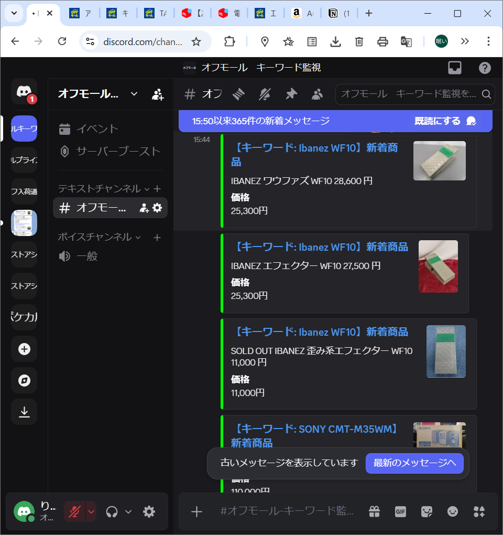Image resolution: width=503 pixels, height=535 pixels.
Task: Open the SONY CMT-M35WM box thumbnail
Action: tap(439, 435)
